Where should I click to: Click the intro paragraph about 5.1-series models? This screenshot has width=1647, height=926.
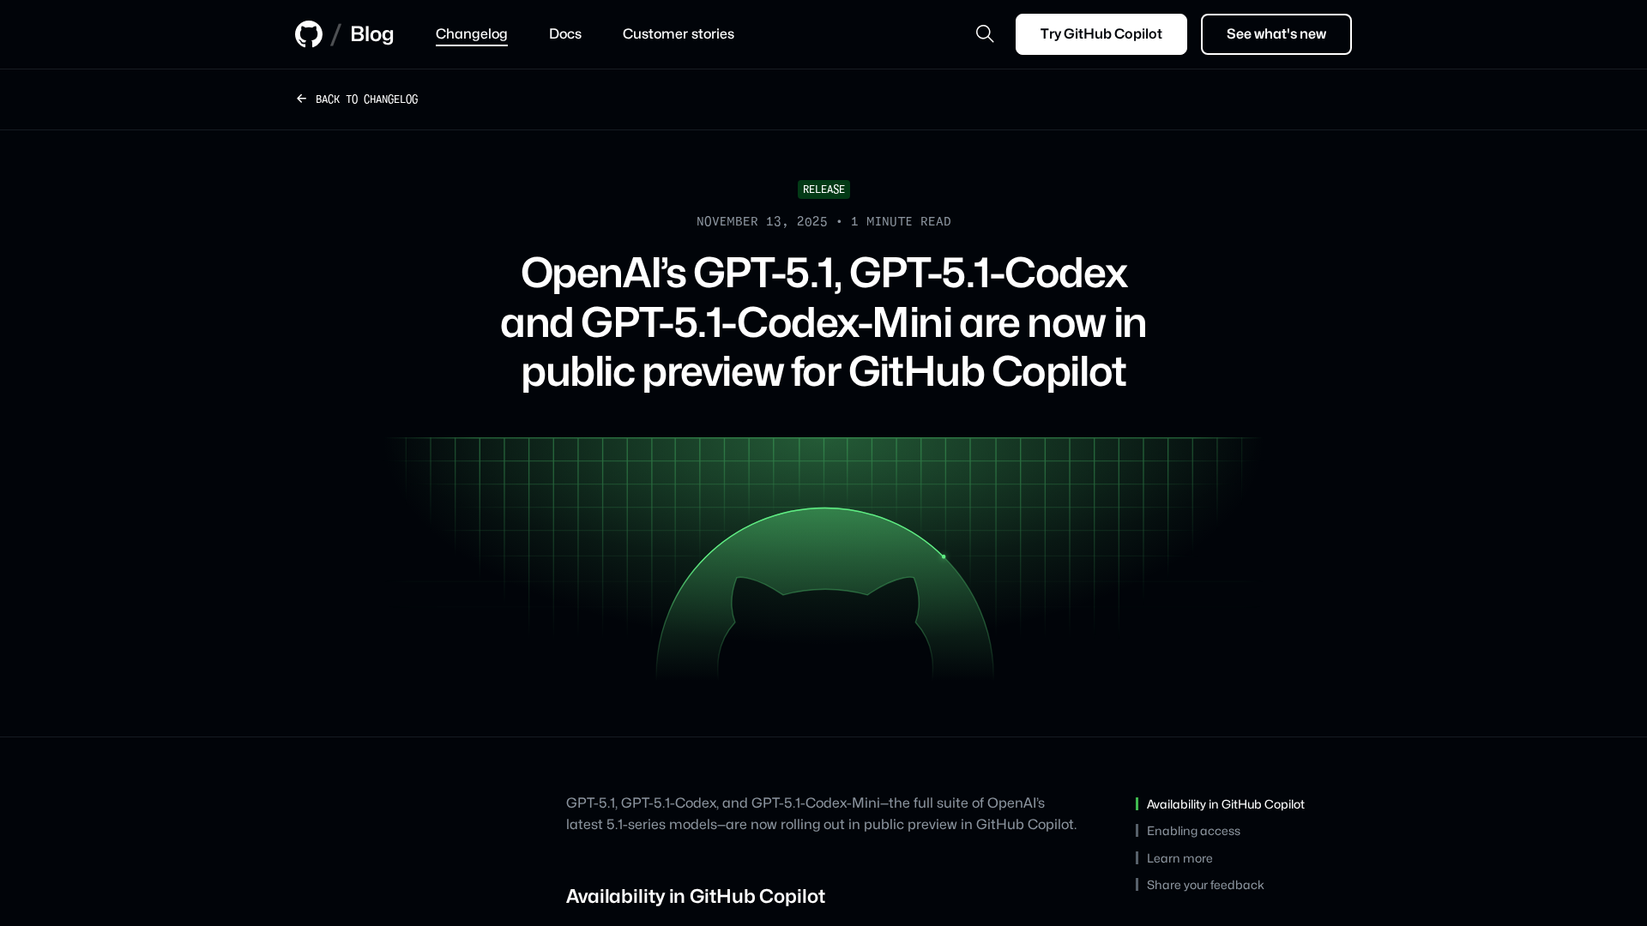(x=821, y=814)
